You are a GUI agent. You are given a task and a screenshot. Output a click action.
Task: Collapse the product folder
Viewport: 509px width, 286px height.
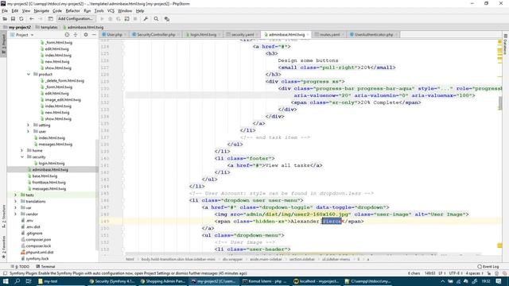(x=29, y=74)
